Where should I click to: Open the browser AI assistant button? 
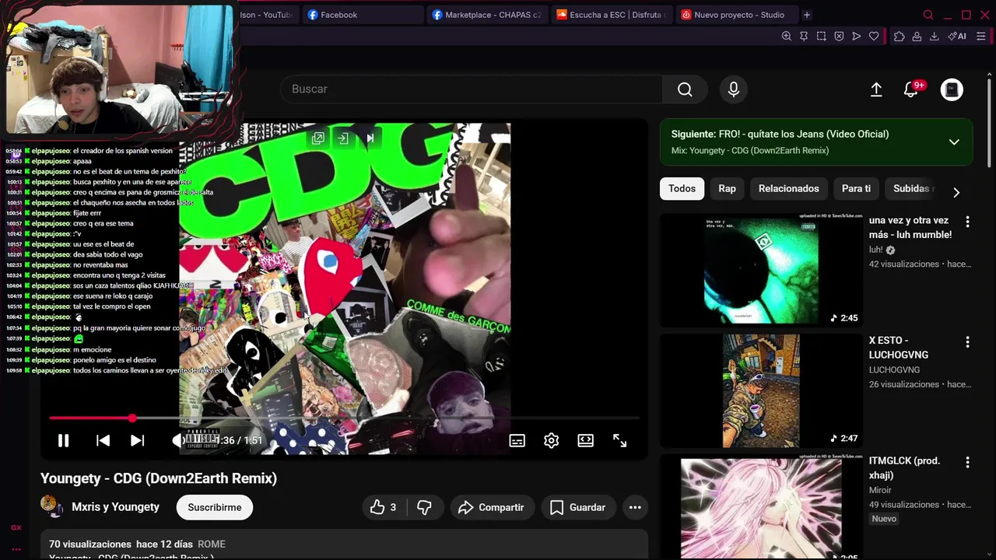pos(957,36)
